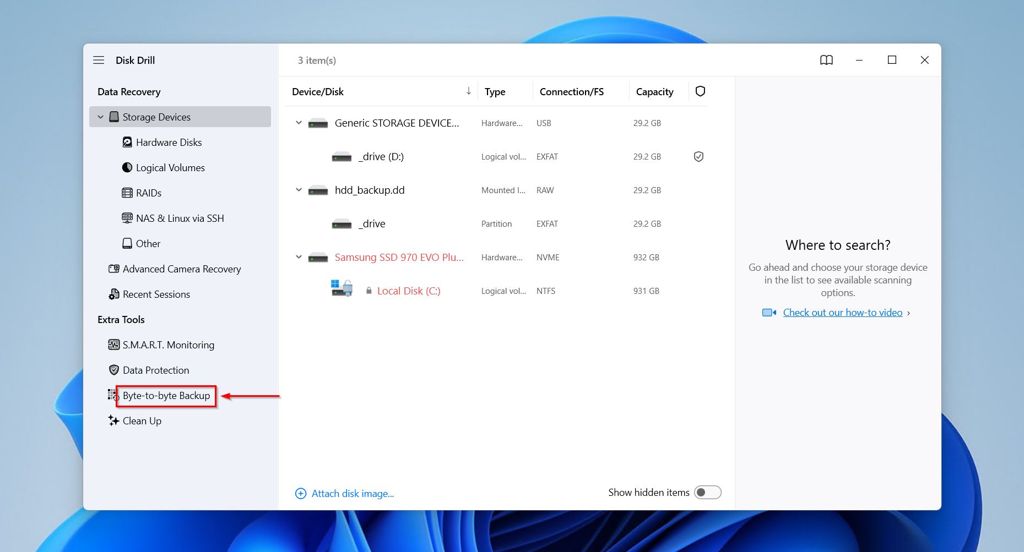Open the hamburger menu
Screen dimensions: 1024x552
tap(99, 60)
